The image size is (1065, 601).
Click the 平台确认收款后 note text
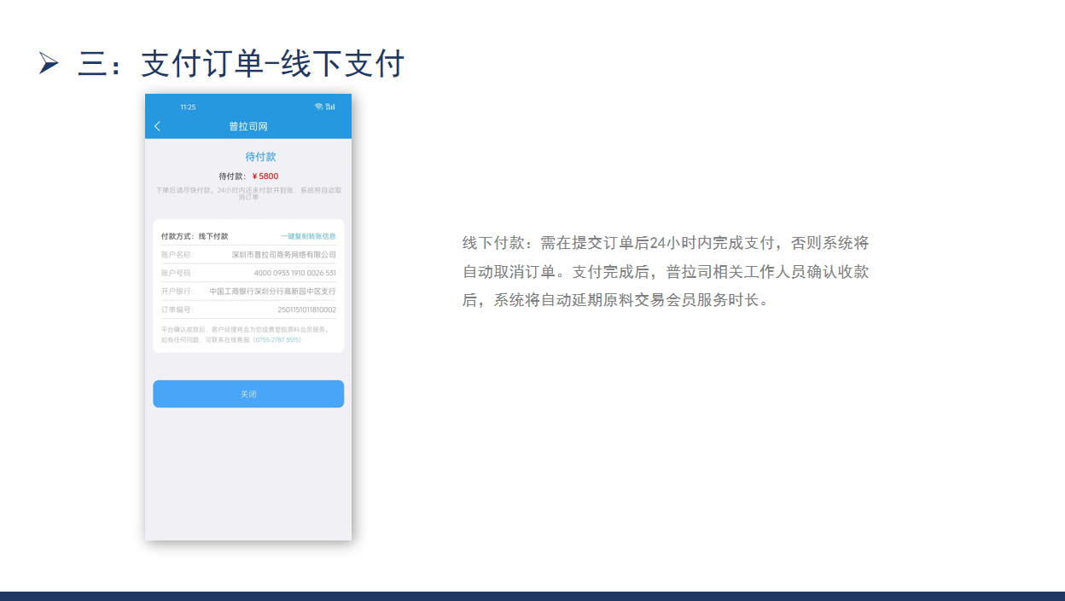click(245, 334)
